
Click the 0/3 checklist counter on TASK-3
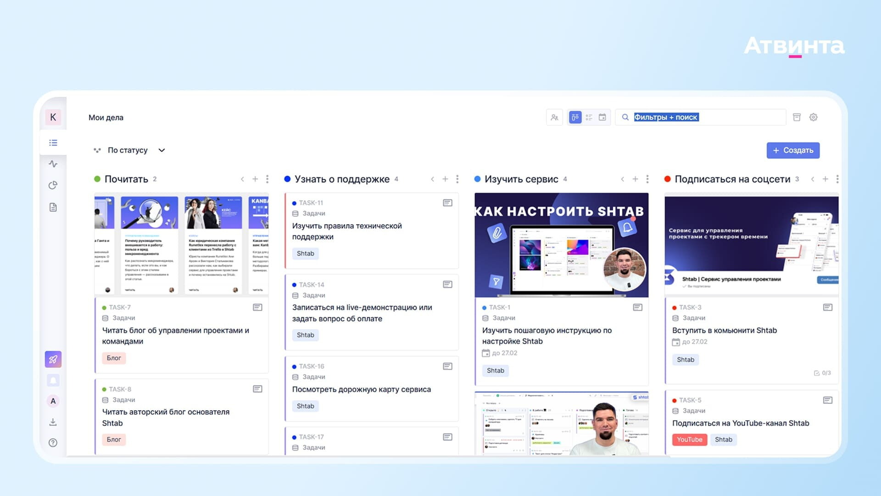[822, 373]
